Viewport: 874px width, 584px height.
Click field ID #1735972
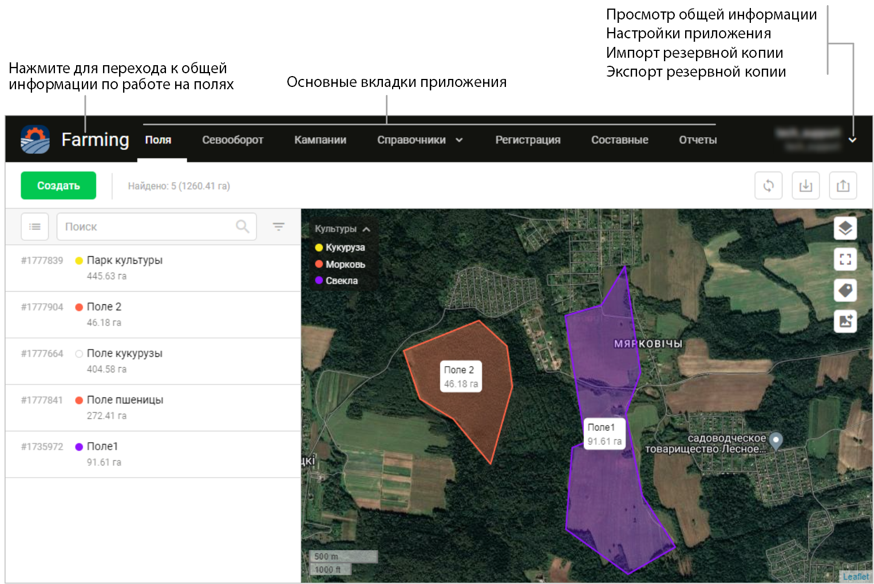click(x=42, y=447)
